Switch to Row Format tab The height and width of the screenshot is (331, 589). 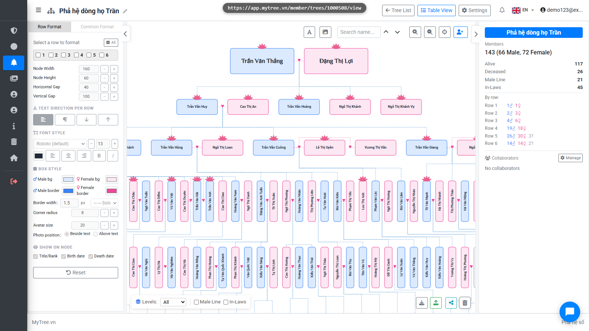pyautogui.click(x=49, y=27)
